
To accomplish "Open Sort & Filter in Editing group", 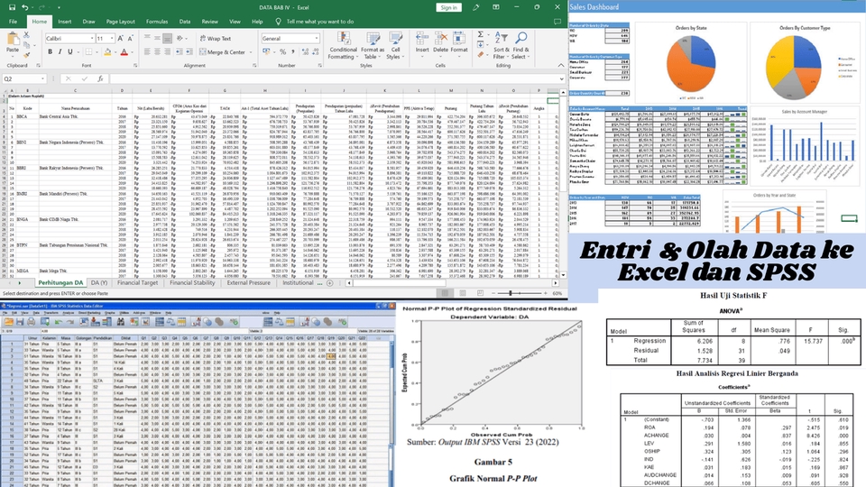I will click(501, 45).
